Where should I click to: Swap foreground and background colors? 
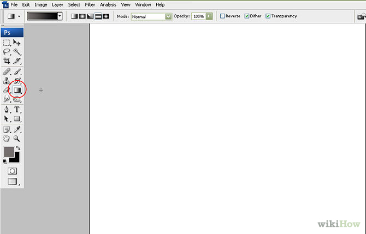click(18, 148)
